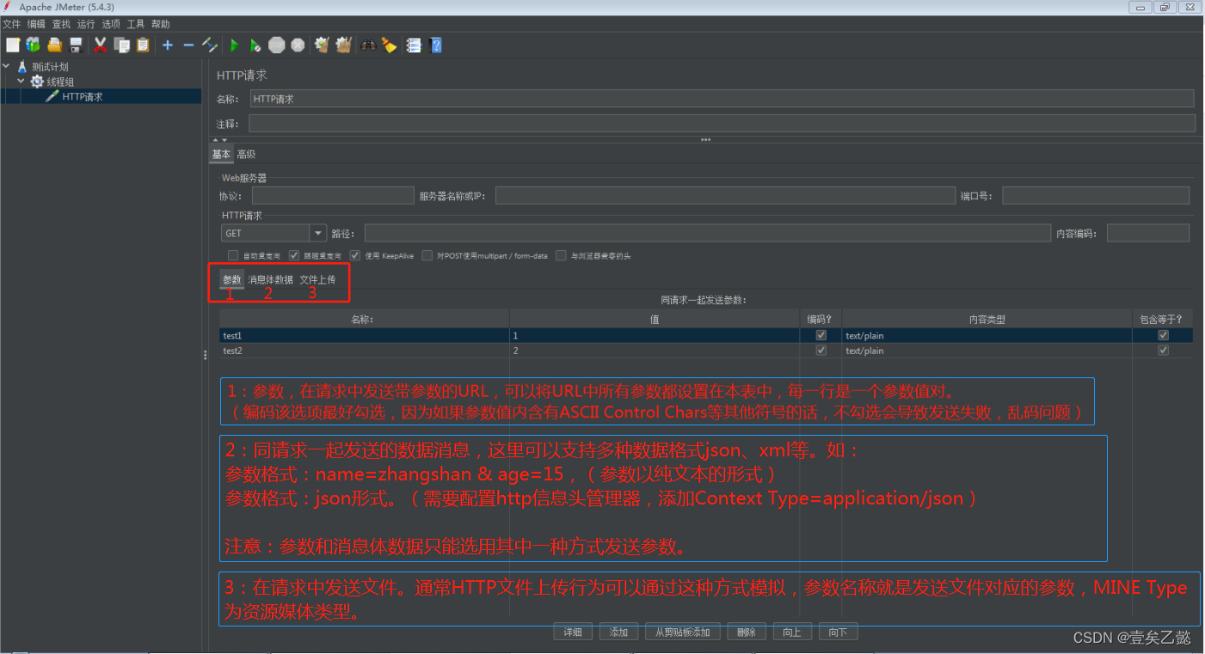Cut the selected element with scissors icon
This screenshot has height=654, width=1205.
click(x=100, y=45)
